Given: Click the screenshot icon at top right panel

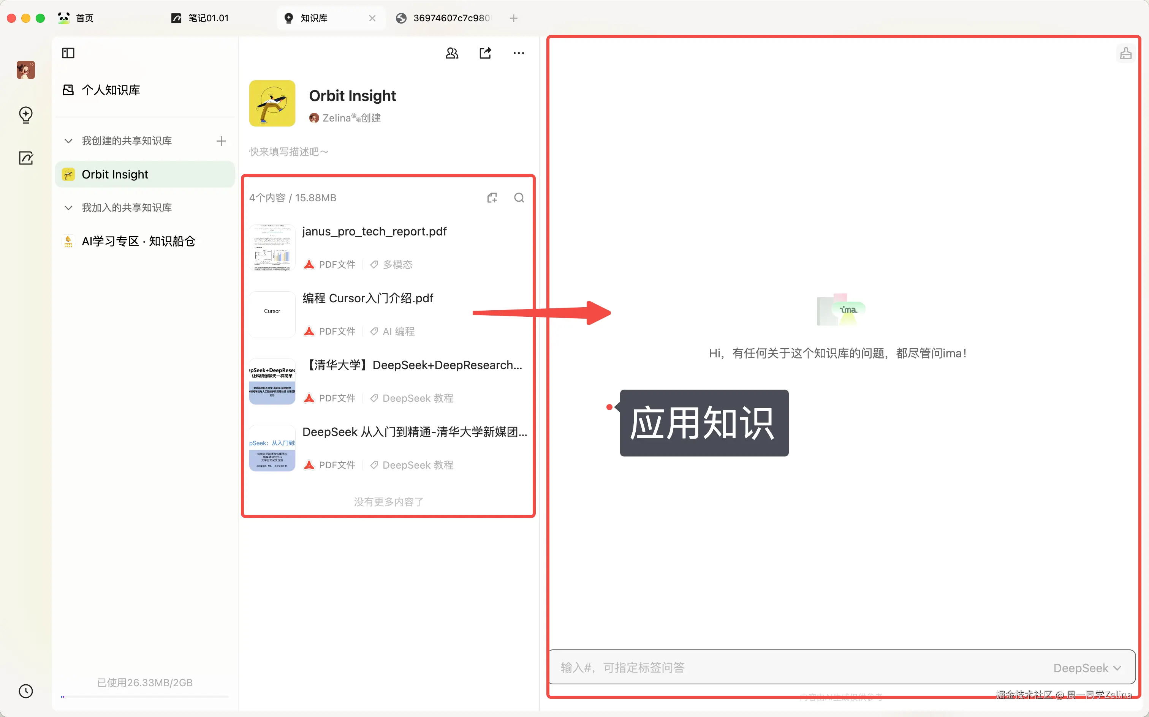Looking at the screenshot, I should point(1126,53).
